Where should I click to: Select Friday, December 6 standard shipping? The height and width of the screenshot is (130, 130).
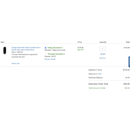pyautogui.click(x=45, y=48)
